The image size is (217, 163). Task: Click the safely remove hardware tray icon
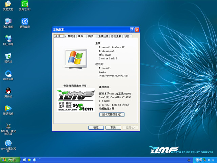(x=204, y=160)
